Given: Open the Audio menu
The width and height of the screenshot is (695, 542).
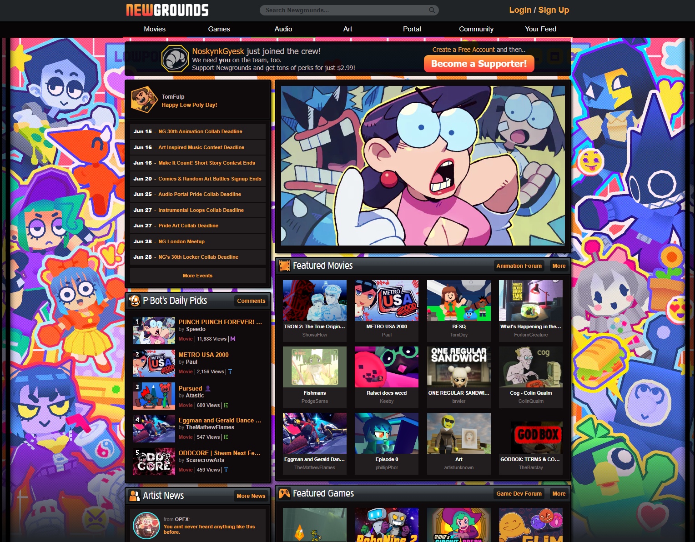Looking at the screenshot, I should (283, 29).
